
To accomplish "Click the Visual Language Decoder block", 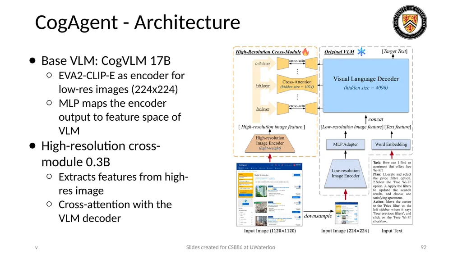I will (366, 85).
